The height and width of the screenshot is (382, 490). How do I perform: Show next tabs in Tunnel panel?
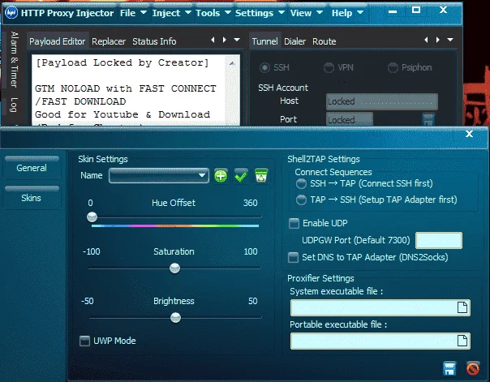tap(437, 40)
